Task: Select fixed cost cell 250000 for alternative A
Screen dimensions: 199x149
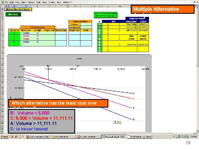Action: pyautogui.click(x=26, y=33)
